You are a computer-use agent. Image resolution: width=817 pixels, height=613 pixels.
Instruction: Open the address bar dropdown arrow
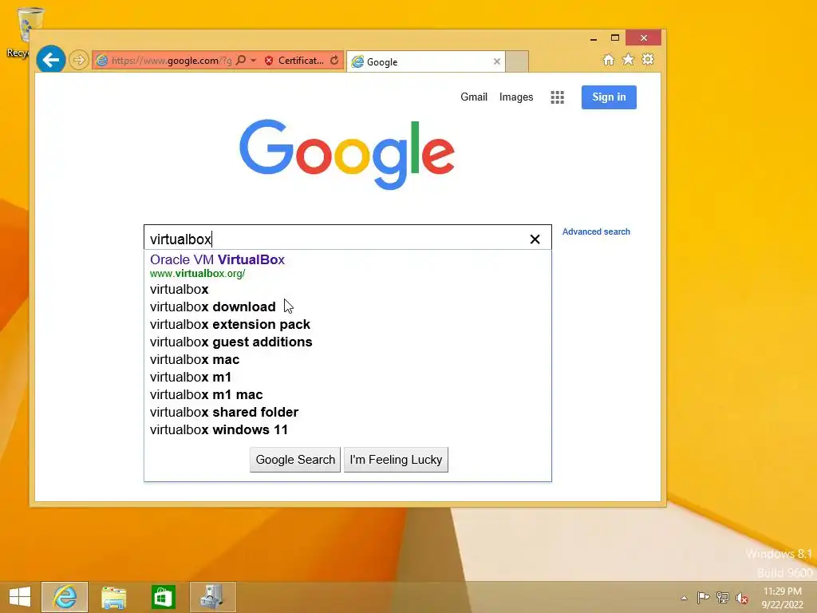click(253, 61)
